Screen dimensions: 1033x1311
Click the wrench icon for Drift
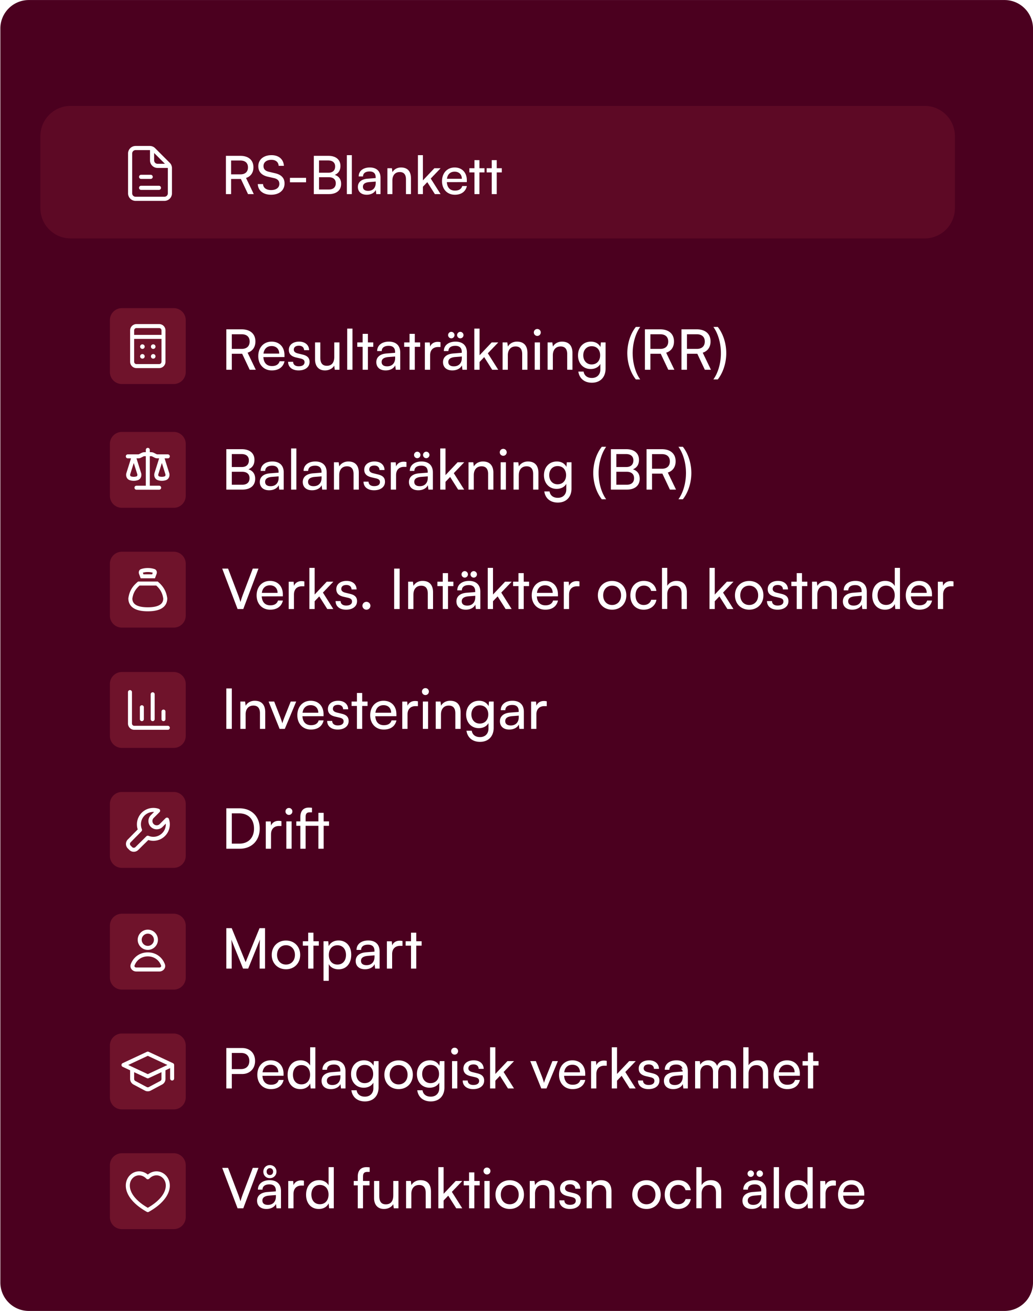pyautogui.click(x=147, y=830)
